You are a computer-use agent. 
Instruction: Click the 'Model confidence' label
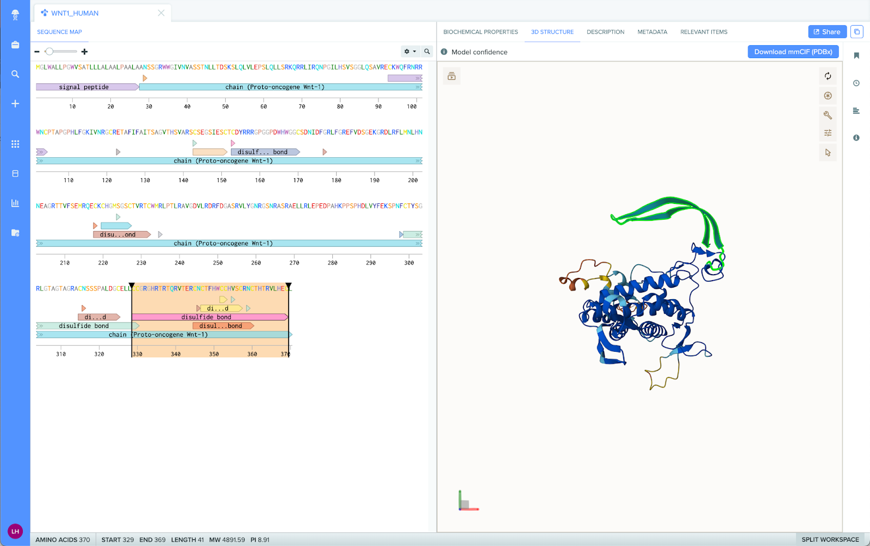(479, 52)
